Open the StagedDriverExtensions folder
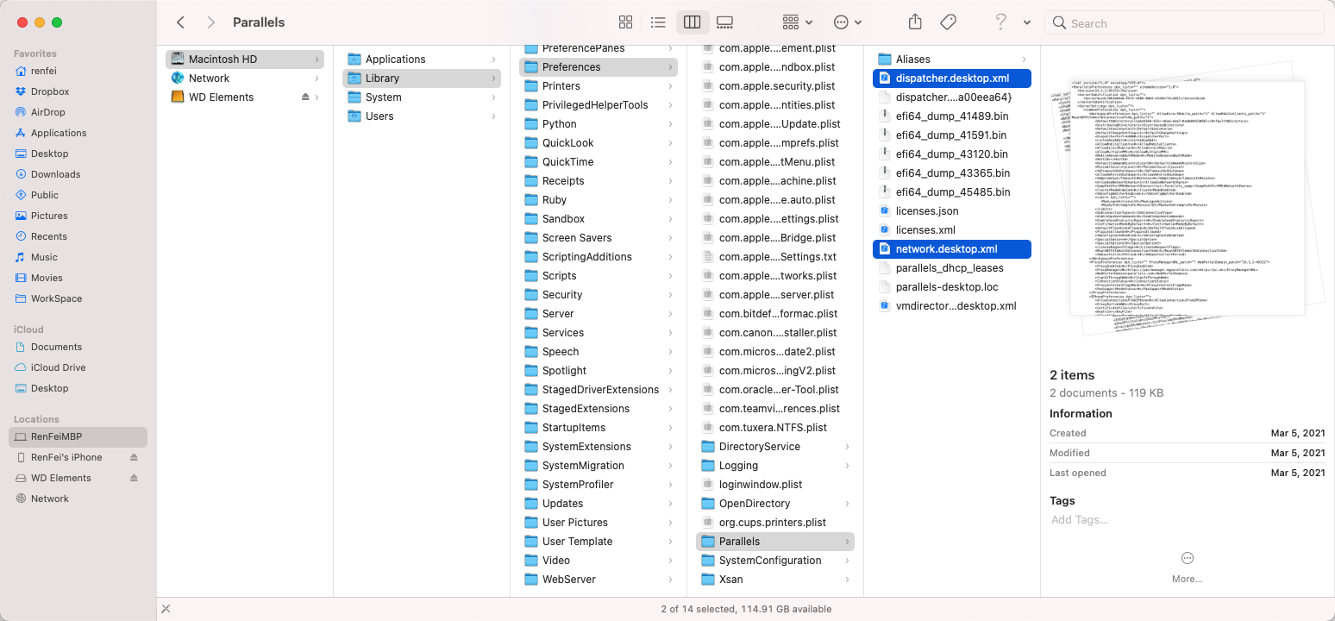 599,389
